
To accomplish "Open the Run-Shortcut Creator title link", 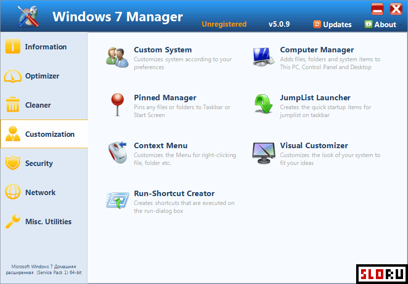I will click(174, 194).
